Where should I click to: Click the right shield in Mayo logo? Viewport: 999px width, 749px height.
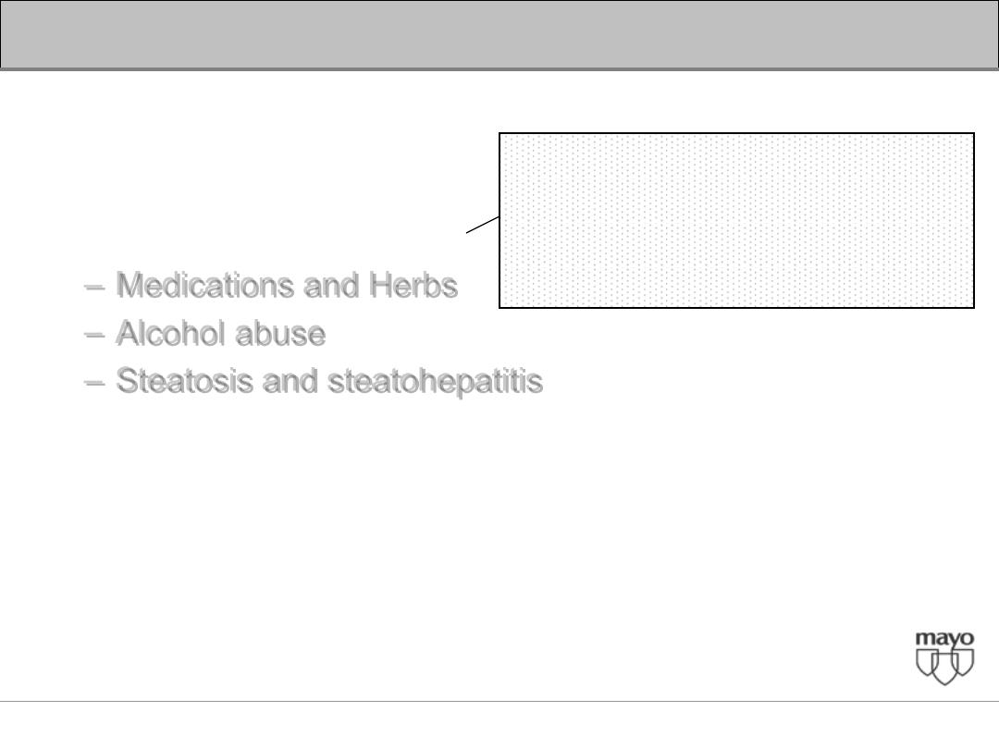coord(962,663)
